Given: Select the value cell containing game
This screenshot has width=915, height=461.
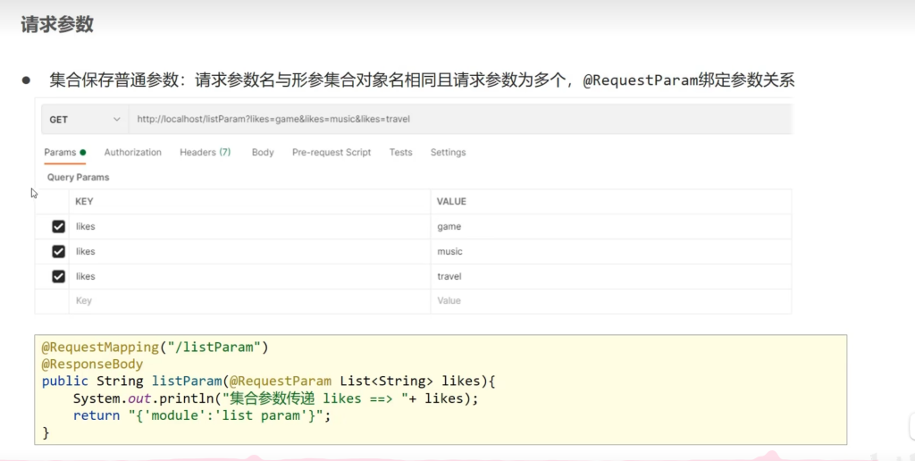Looking at the screenshot, I should click(x=449, y=227).
